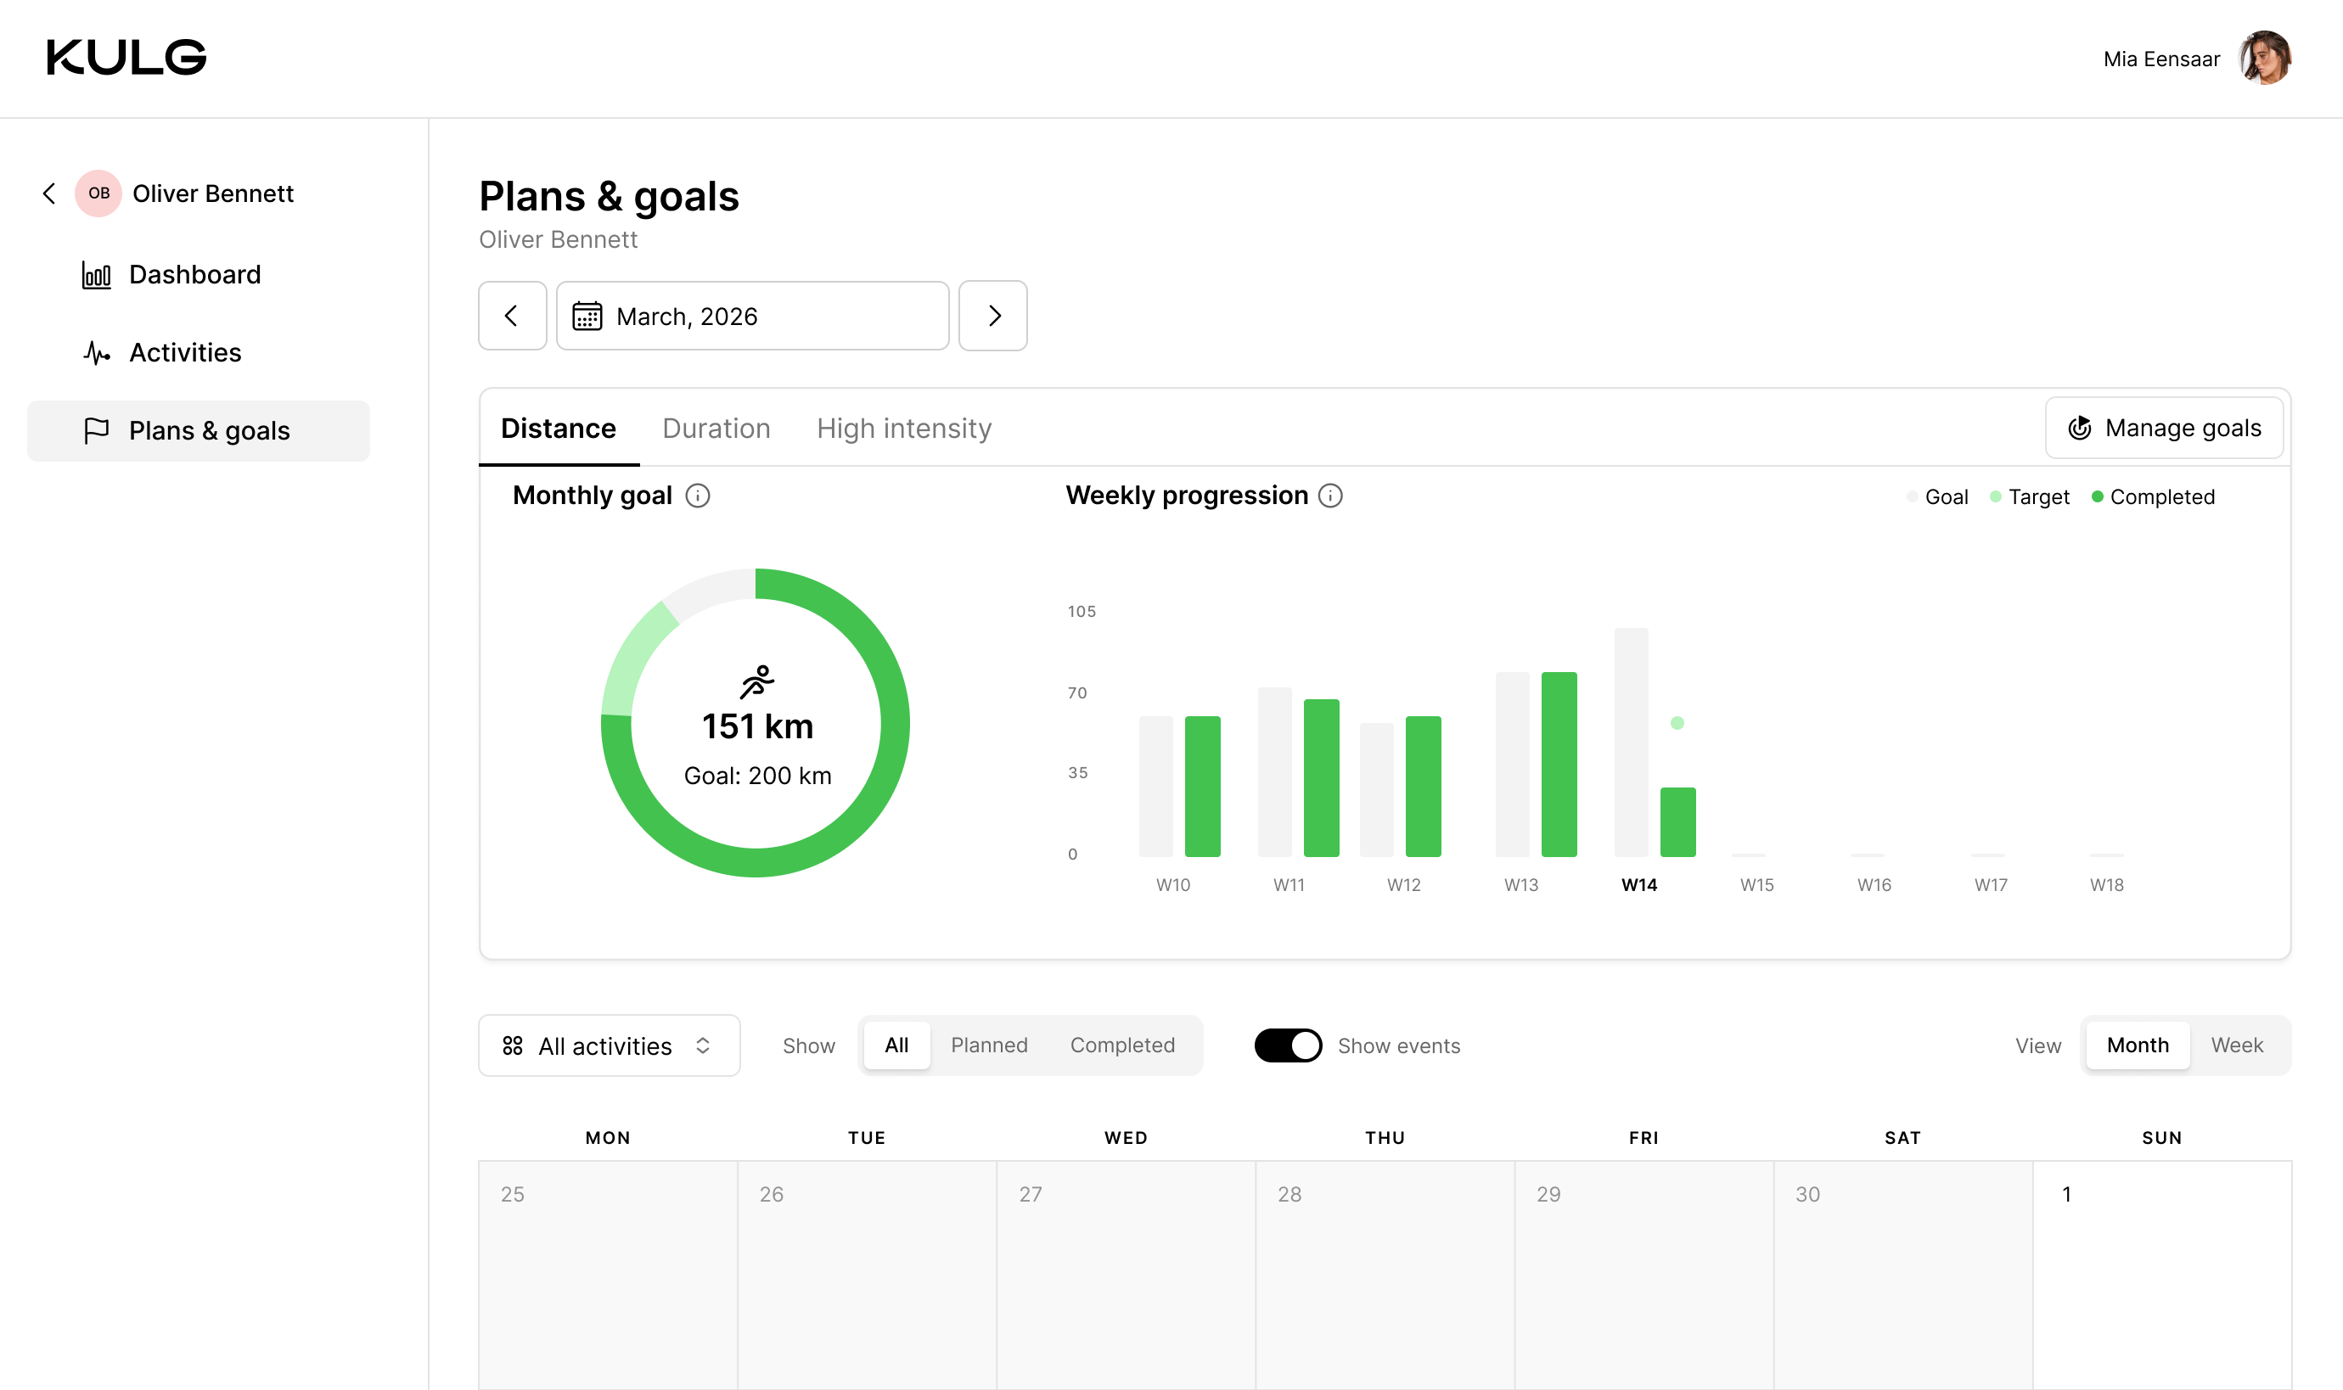
Task: Toggle the Show events switch
Action: 1287,1045
